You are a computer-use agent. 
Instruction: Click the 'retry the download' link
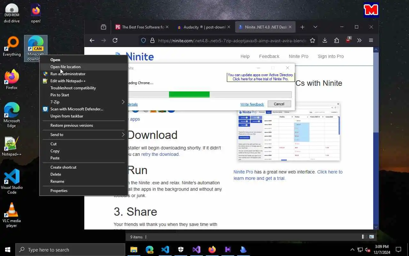point(160,154)
